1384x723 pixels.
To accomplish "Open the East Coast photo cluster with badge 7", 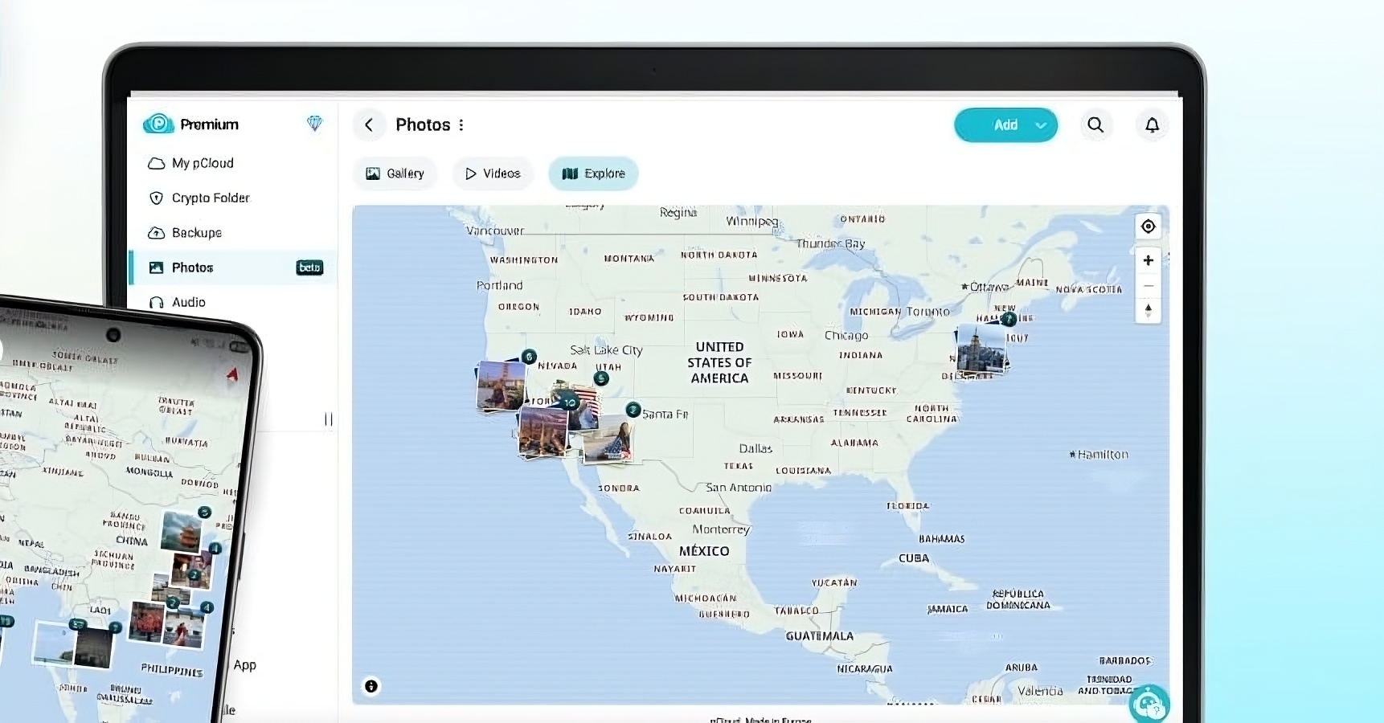I will coord(981,349).
